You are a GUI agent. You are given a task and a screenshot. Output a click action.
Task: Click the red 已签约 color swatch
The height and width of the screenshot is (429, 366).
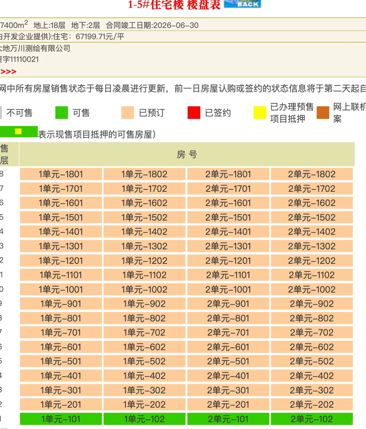tap(194, 113)
